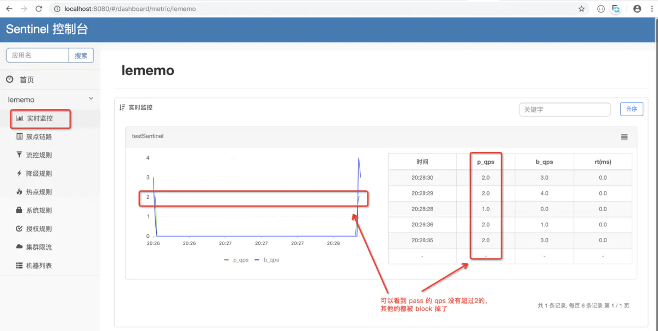Click the 升序 sort button
This screenshot has height=331, width=658.
(632, 109)
